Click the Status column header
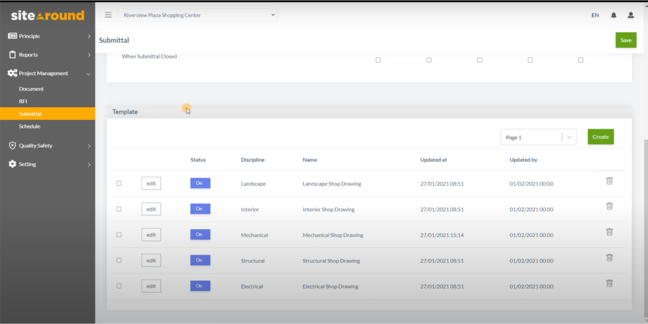Screen dimensions: 648x324 coord(198,160)
